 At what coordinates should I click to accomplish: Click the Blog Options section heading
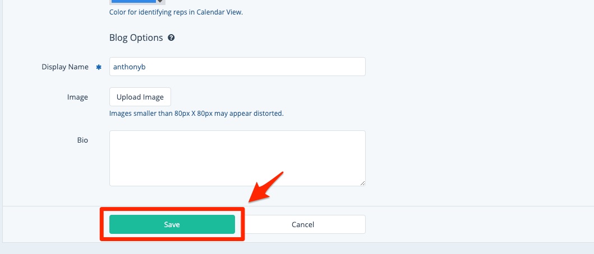point(136,38)
